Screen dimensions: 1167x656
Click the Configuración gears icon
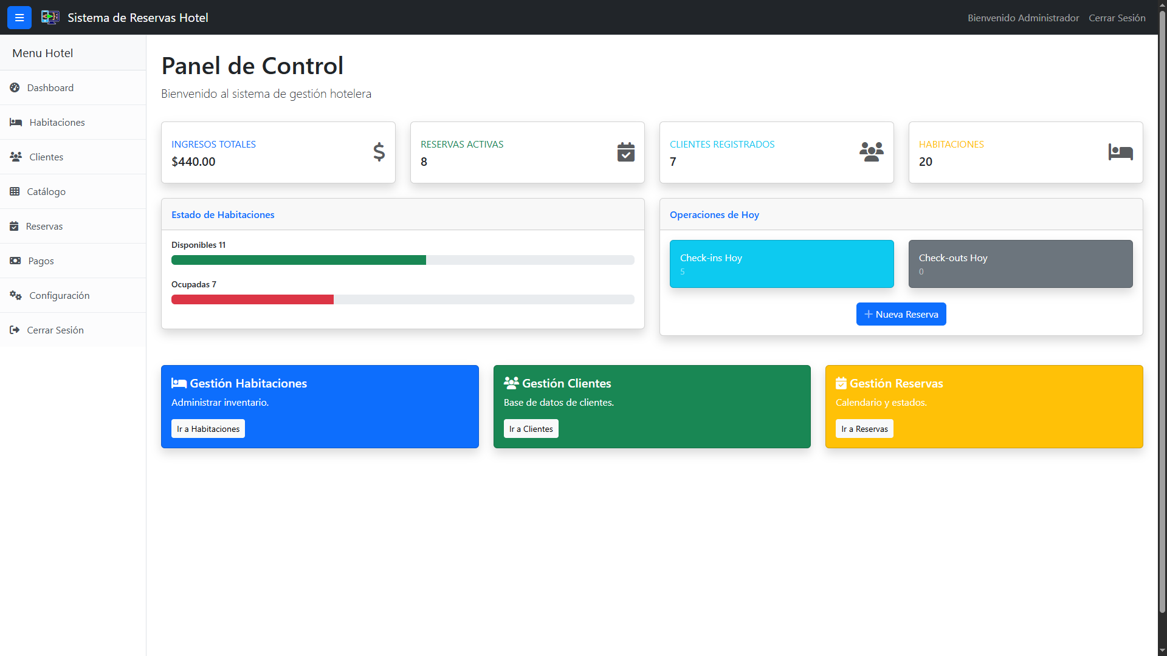[16, 295]
